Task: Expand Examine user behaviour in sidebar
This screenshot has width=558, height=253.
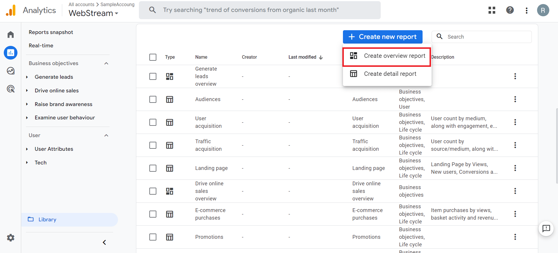Action: tap(27, 118)
